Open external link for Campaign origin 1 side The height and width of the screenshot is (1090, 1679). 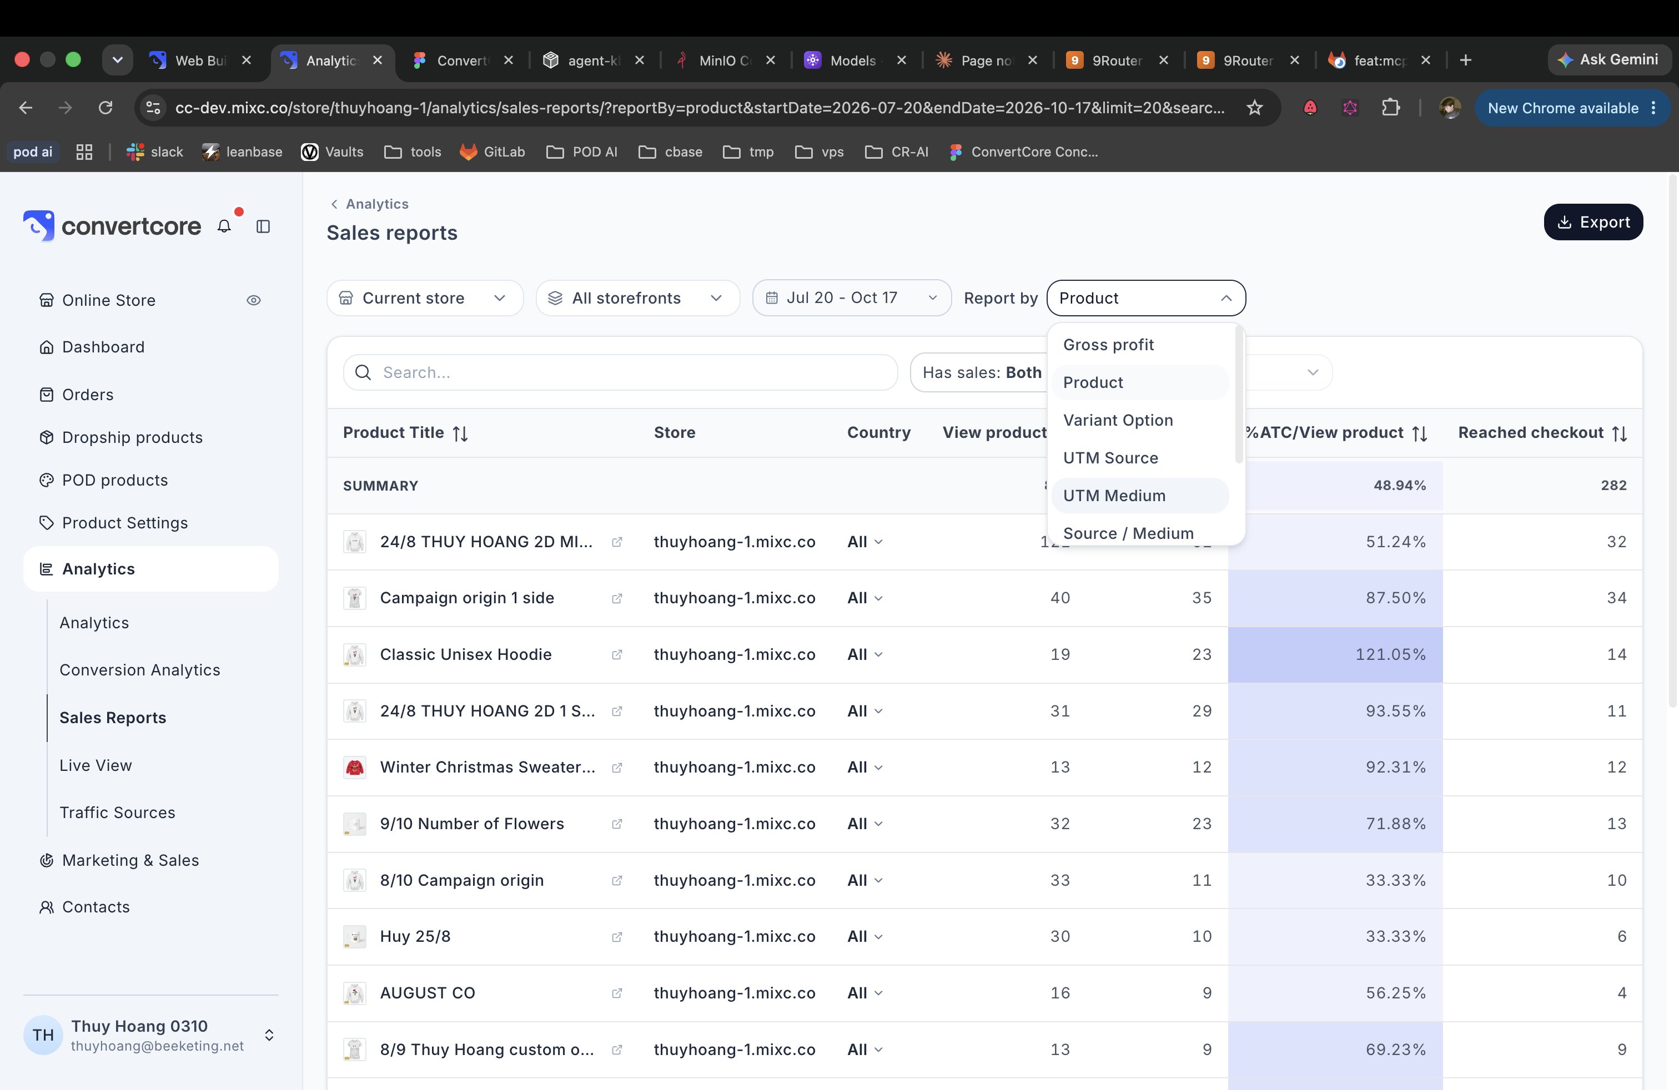(616, 598)
